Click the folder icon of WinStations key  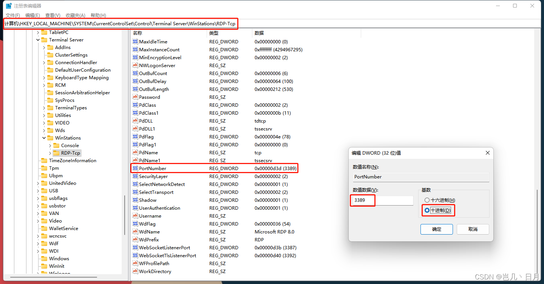pos(50,138)
